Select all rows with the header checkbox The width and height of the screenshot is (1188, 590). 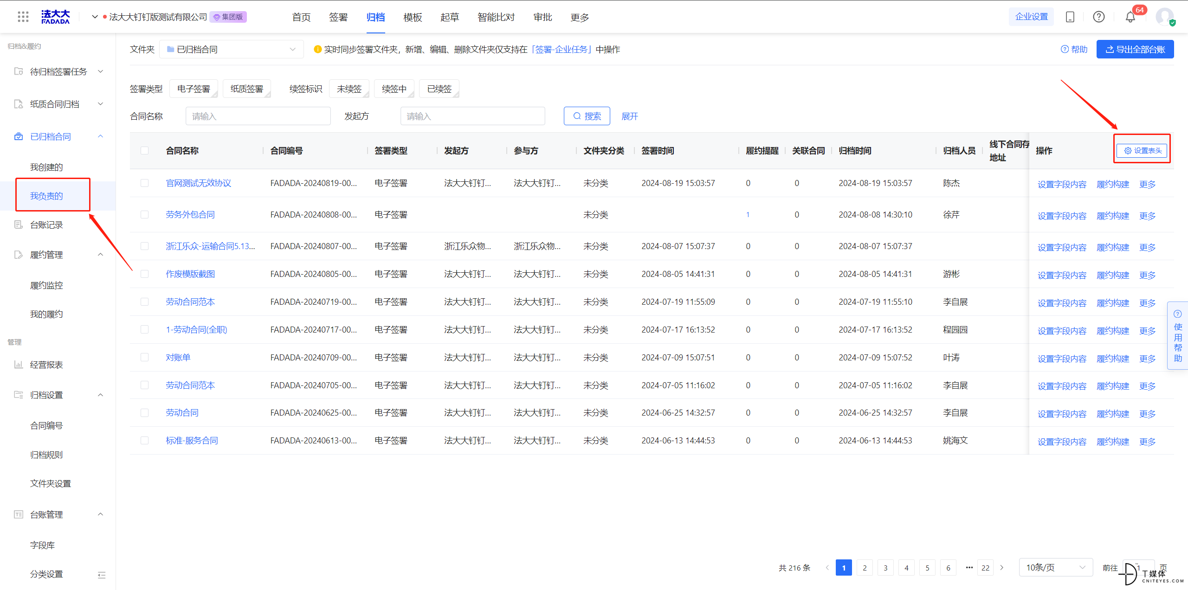(145, 151)
